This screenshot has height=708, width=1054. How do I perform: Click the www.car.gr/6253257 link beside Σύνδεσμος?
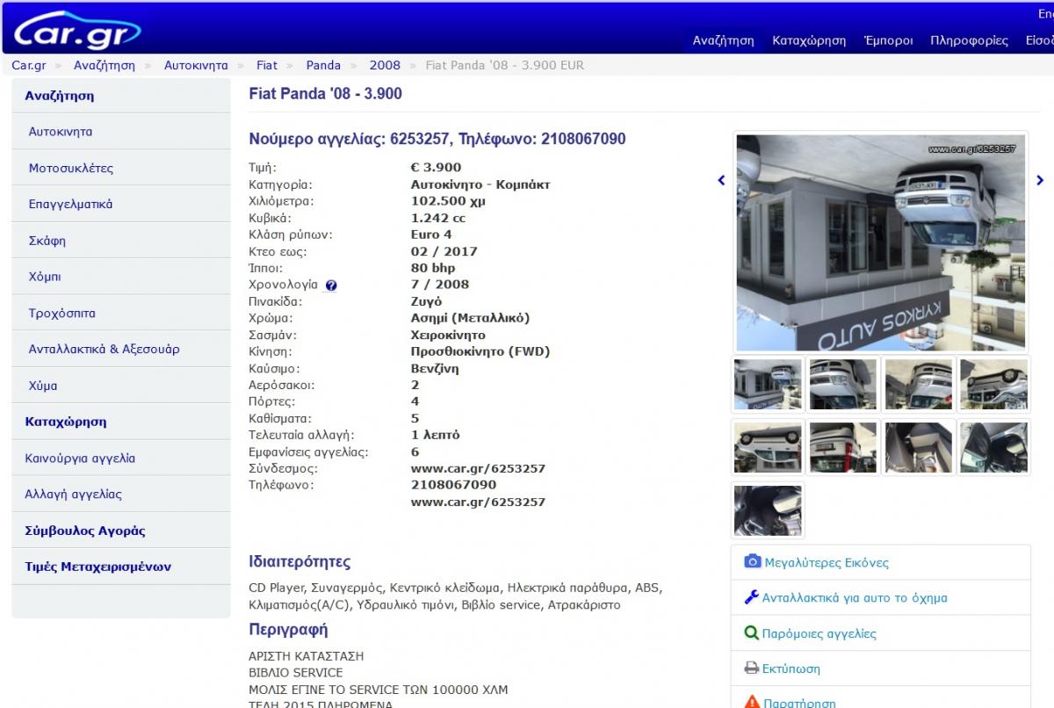click(x=478, y=468)
